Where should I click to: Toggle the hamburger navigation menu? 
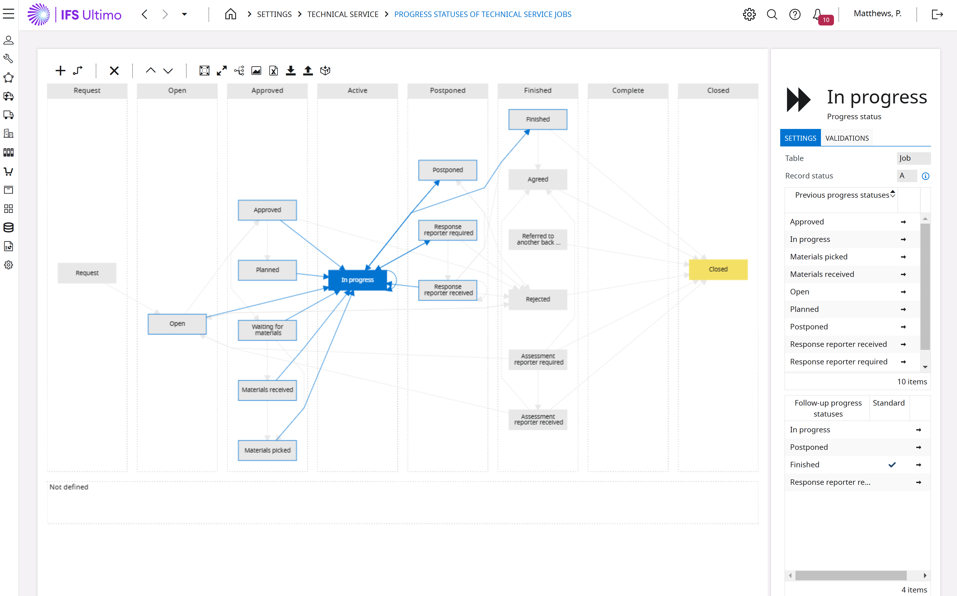8,14
